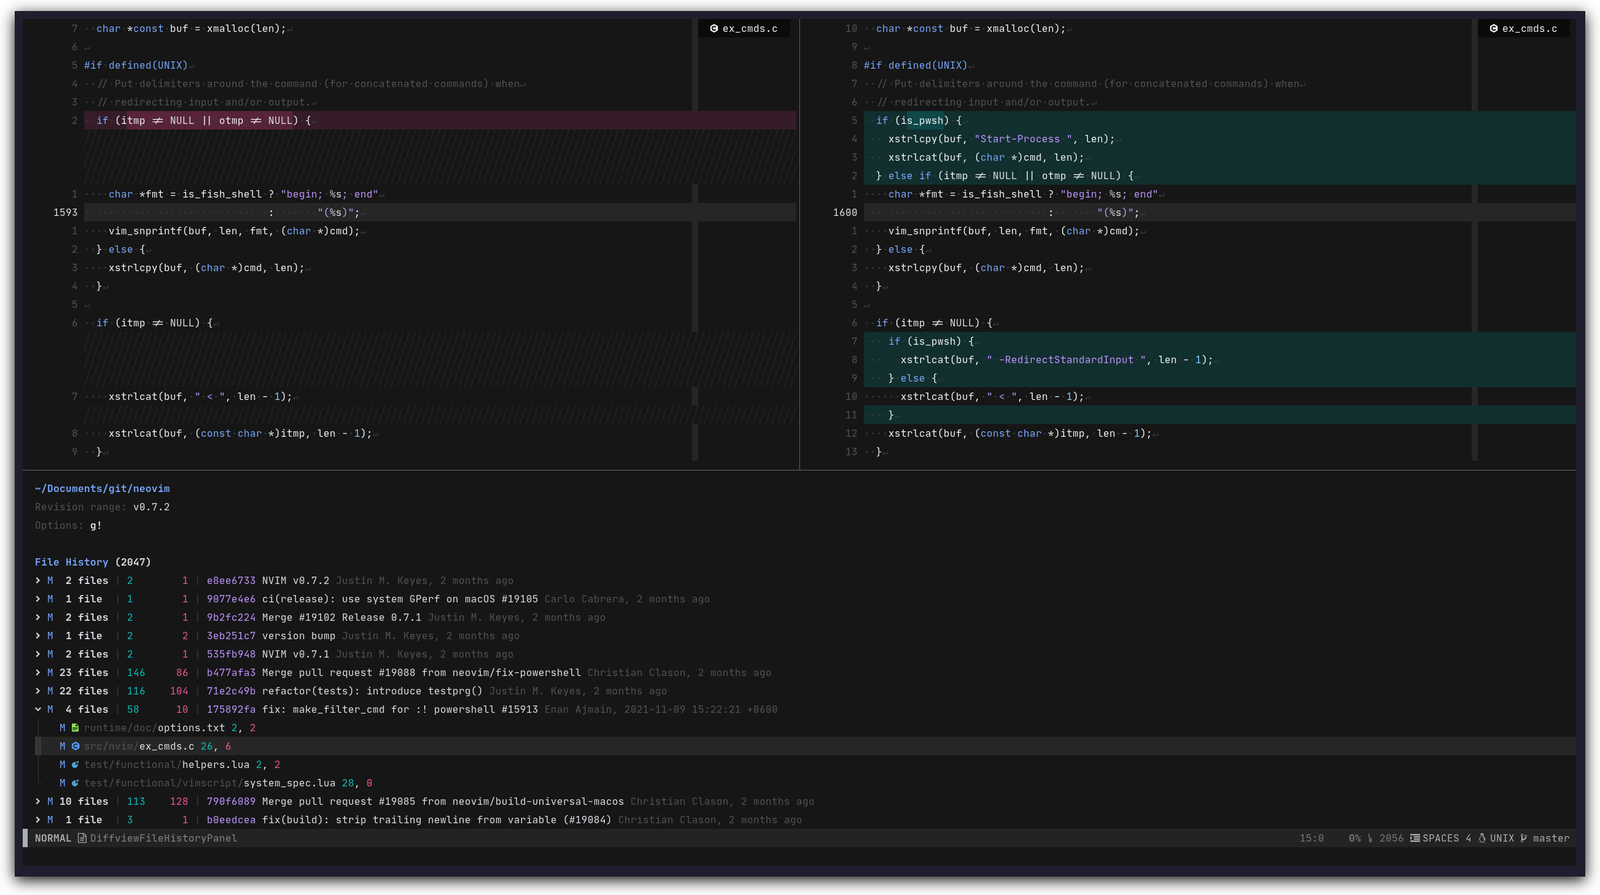Click the C icon beside src/nvim/ex_cmds.c
The image size is (1600, 895).
74,746
